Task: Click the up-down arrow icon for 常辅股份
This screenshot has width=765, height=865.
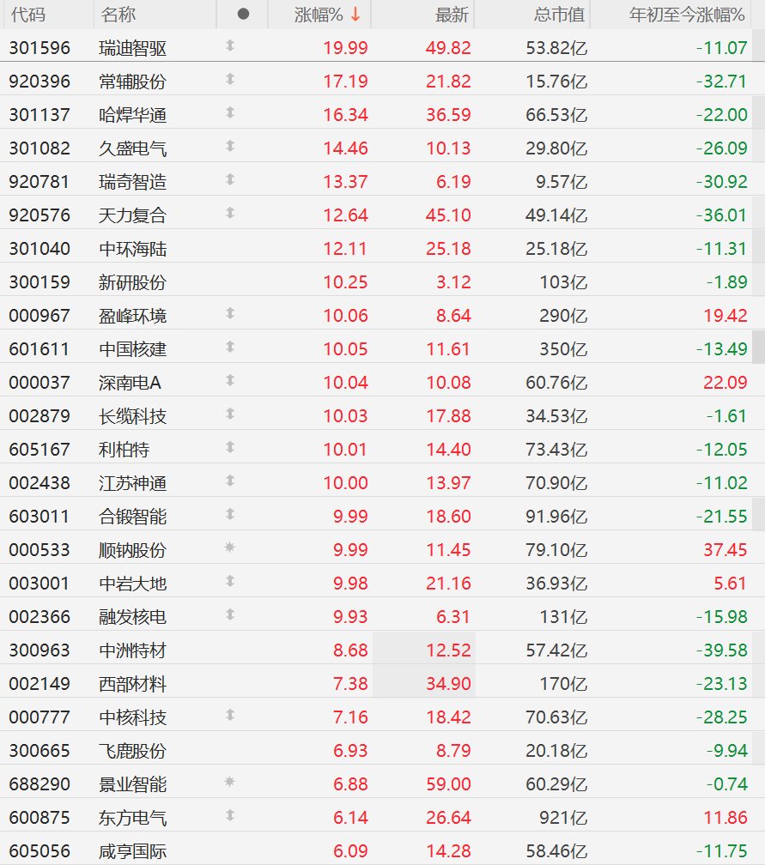Action: click(x=230, y=80)
